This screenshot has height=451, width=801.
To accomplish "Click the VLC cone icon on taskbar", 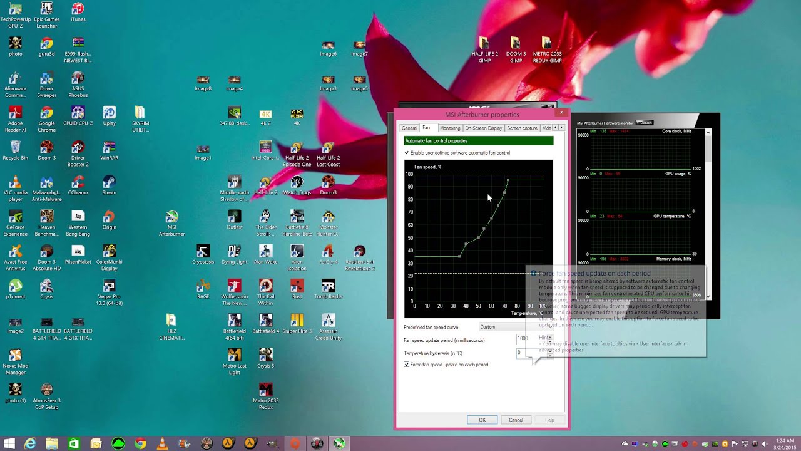I will point(162,443).
